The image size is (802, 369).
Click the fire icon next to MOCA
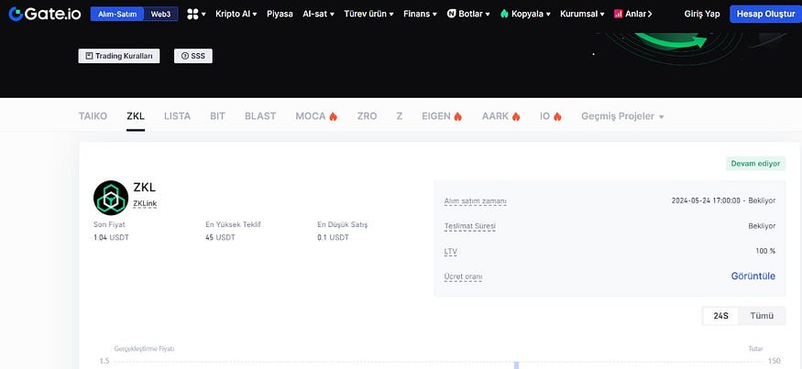333,116
